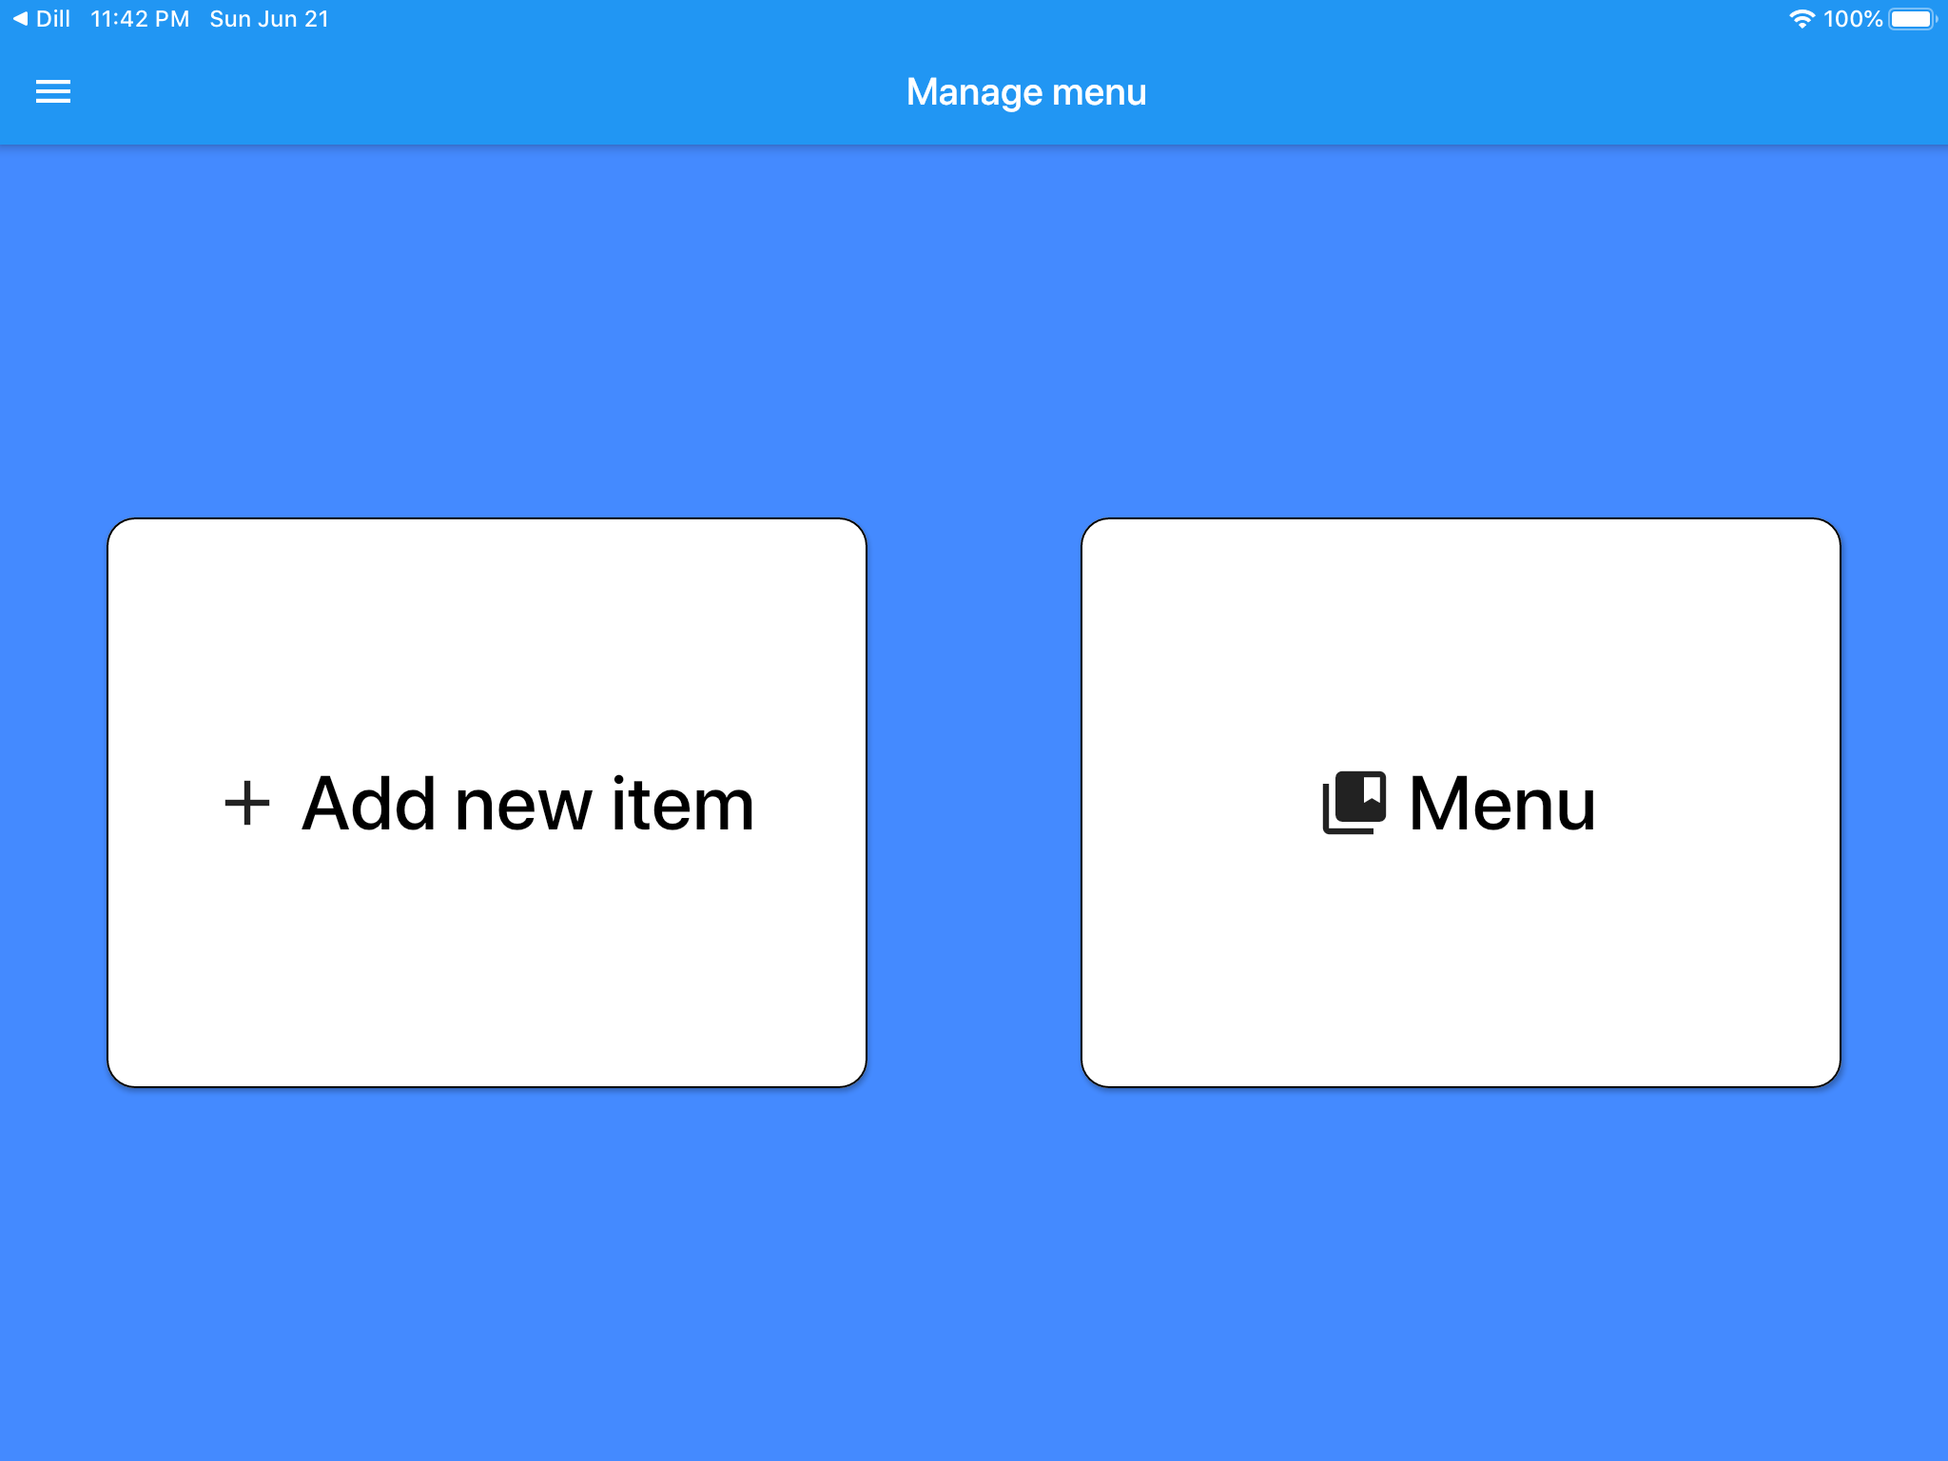This screenshot has width=1948, height=1461.
Task: Click empty blue background below the cards
Action: 974,1275
